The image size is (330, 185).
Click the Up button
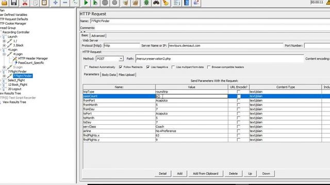(250, 174)
